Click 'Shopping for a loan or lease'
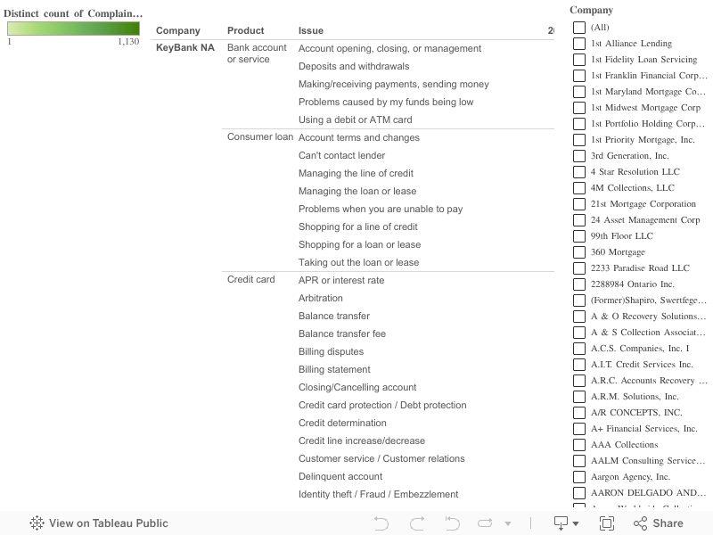 360,244
